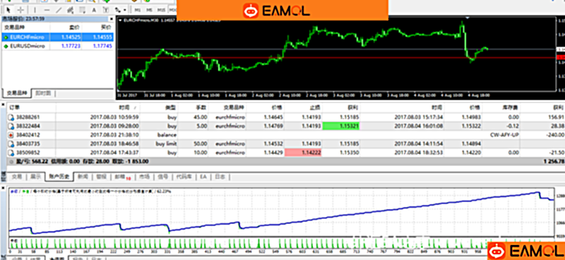Viewport: 565px width, 260px height.
Task: Switch chart to M15 timeframe
Action: point(161,10)
